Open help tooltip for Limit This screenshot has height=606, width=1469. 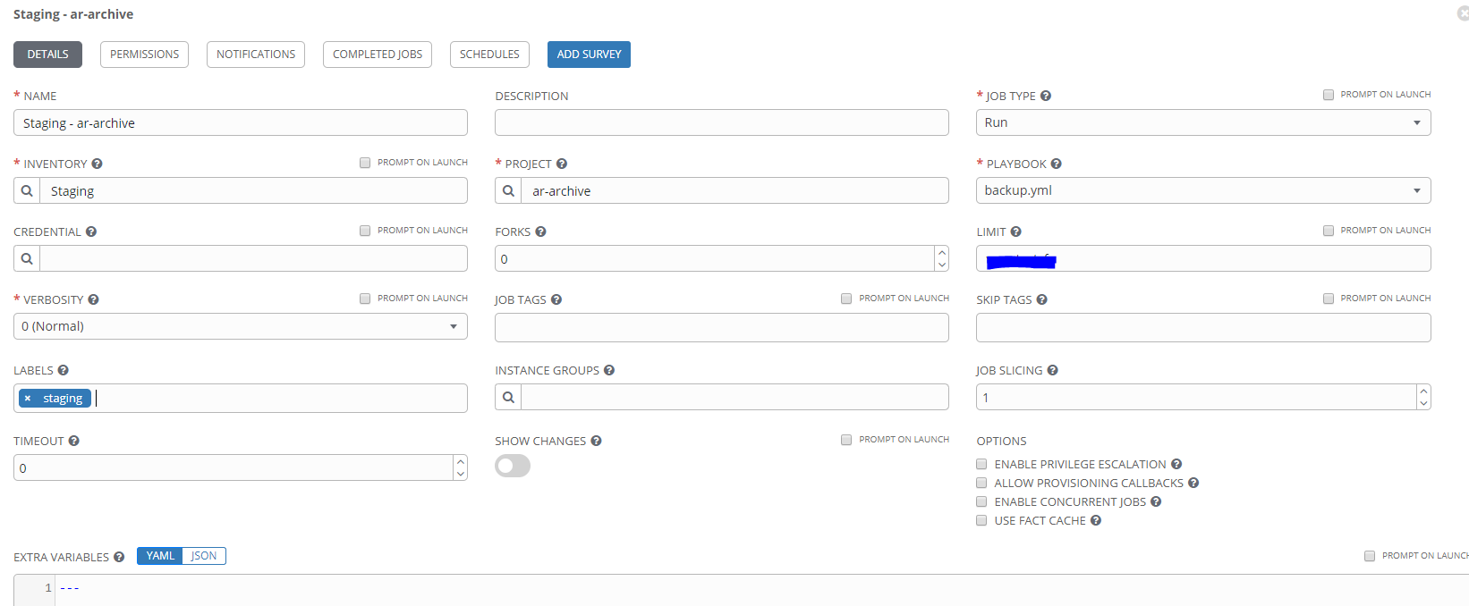[1016, 231]
